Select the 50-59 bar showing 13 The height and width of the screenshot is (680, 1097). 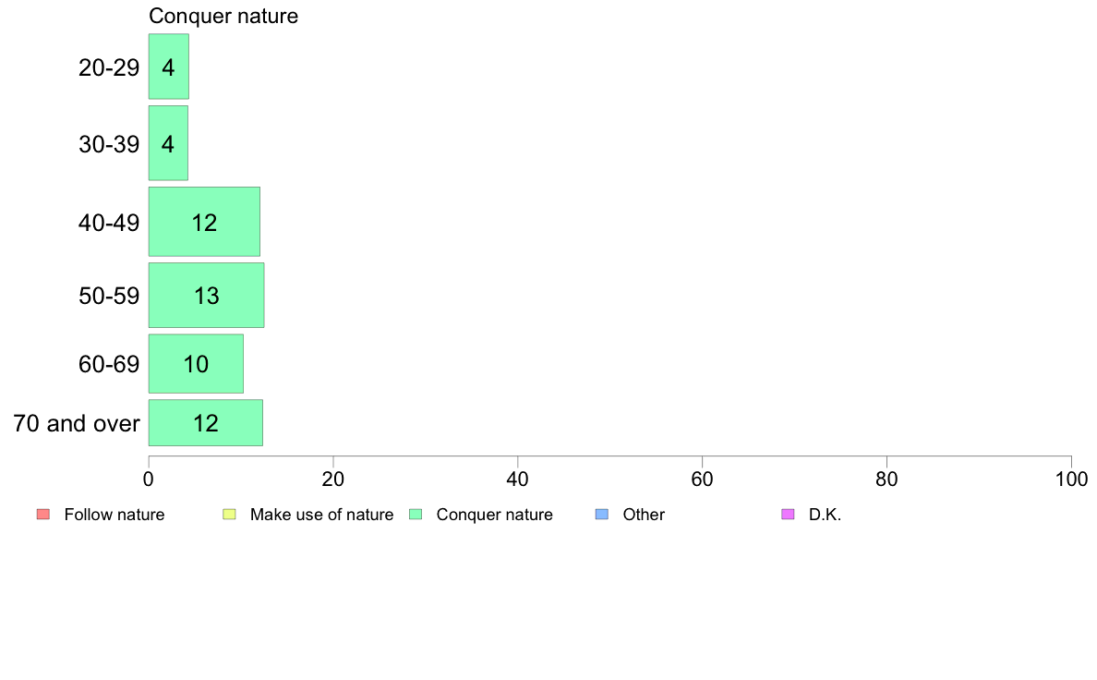(x=207, y=295)
